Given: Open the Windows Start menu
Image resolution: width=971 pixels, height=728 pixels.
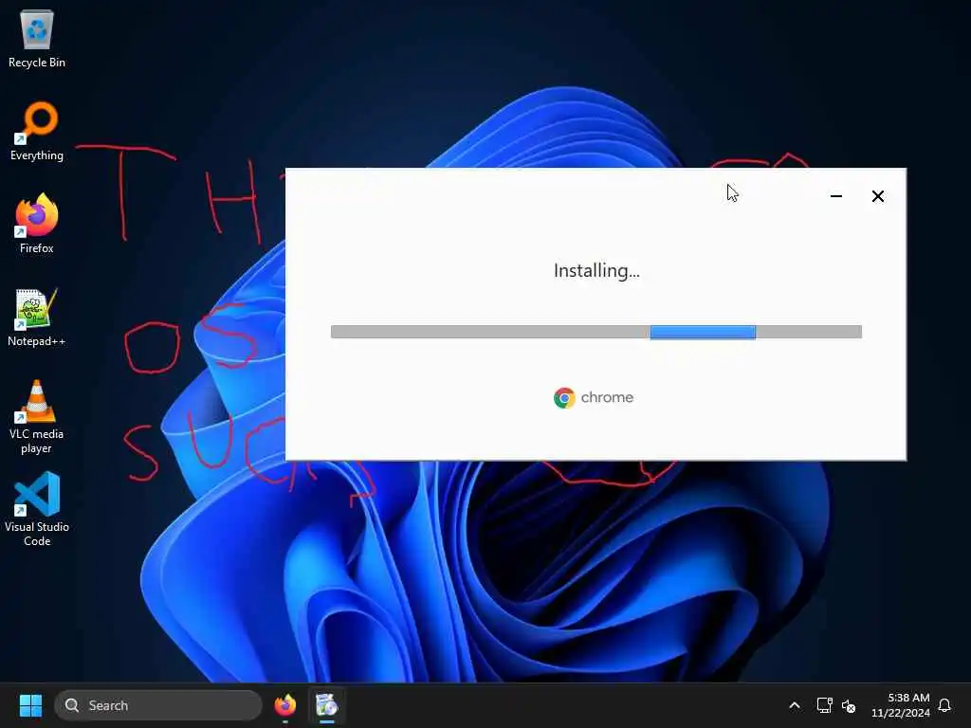Looking at the screenshot, I should pos(30,705).
